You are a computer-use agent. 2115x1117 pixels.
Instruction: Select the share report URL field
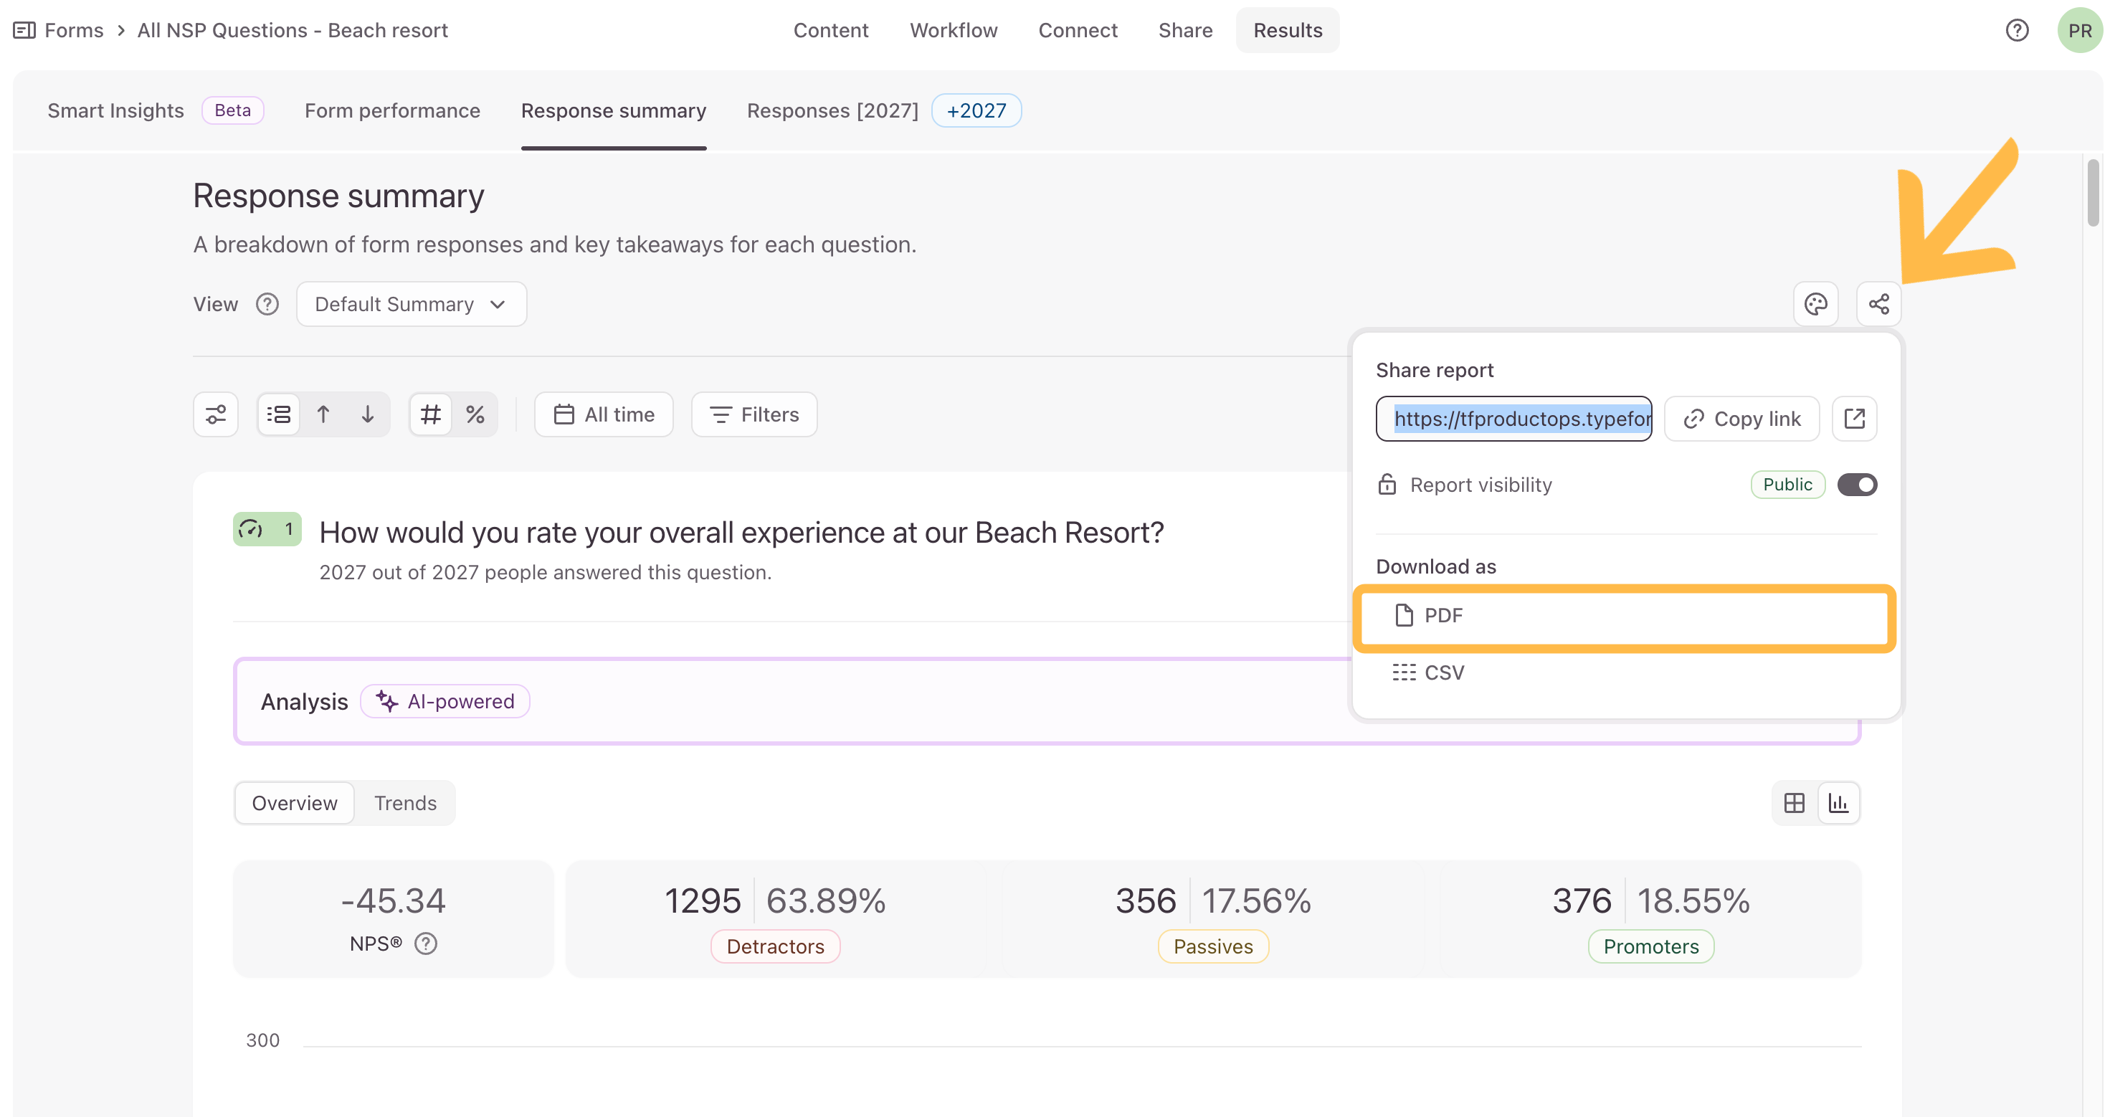click(1513, 419)
